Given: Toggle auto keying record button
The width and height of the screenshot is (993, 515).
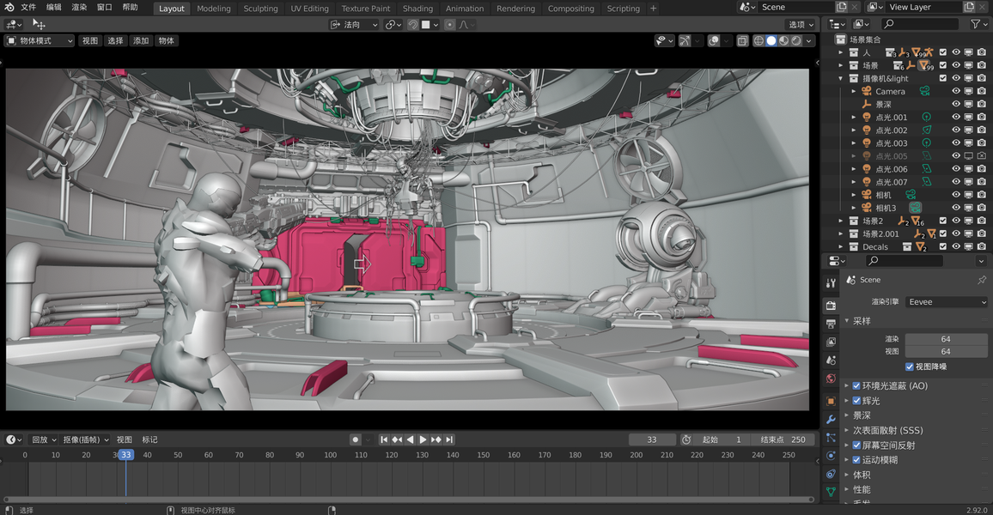Looking at the screenshot, I should (x=356, y=439).
